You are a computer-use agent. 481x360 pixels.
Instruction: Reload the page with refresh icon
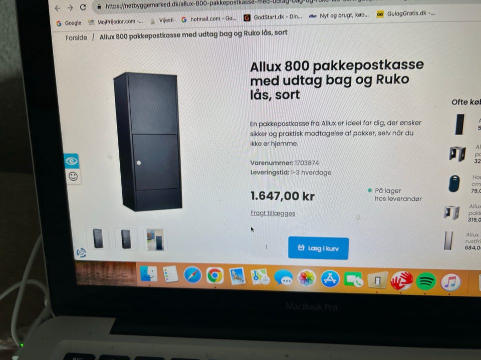[x=83, y=7]
